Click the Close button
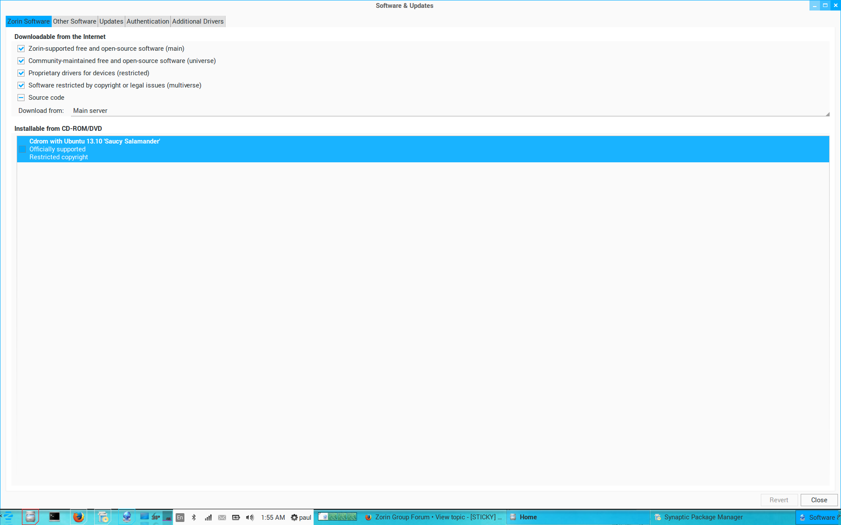 [x=819, y=500]
